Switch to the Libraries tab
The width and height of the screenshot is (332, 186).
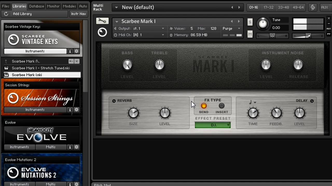pos(19,6)
